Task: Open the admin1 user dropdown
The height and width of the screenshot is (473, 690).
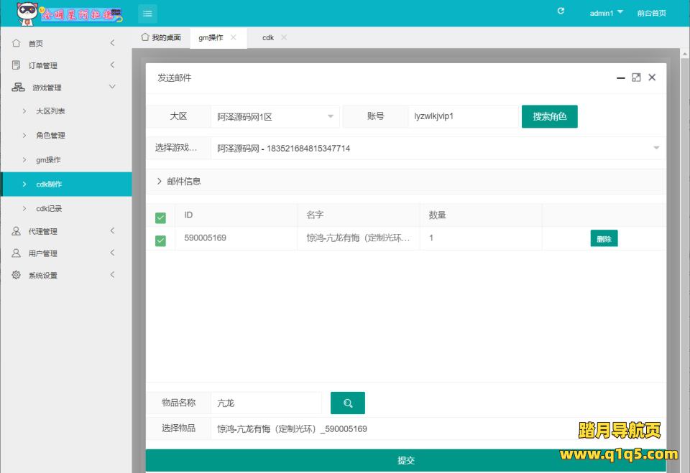Action: (606, 13)
